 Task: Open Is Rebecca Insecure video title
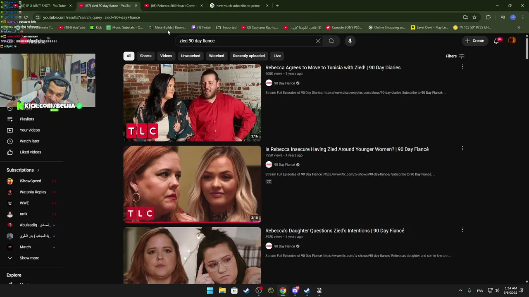point(347,149)
